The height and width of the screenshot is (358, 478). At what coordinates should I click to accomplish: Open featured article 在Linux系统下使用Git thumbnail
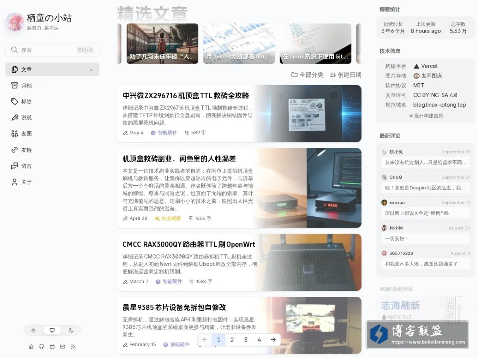coord(315,44)
